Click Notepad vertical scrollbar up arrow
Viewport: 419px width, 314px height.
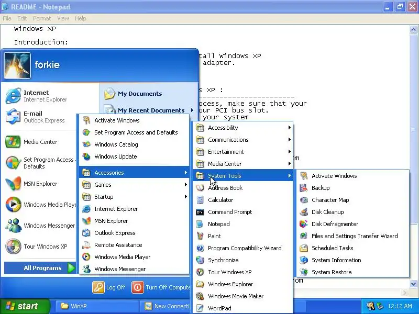(413, 30)
